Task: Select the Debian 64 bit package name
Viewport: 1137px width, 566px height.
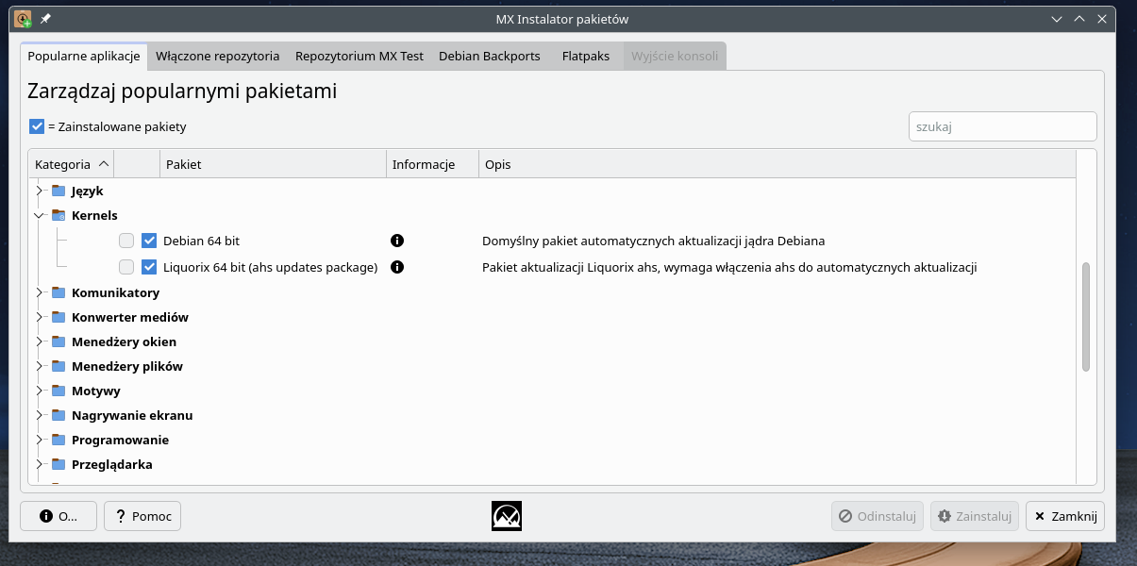Action: point(201,241)
